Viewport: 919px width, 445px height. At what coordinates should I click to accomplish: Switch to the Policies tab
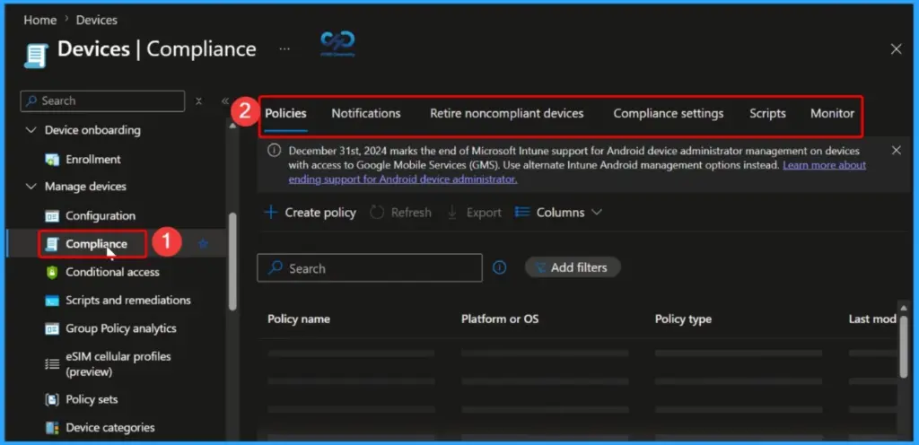[285, 114]
